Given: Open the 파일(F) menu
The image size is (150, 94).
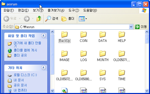Looking at the screenshot, I should tap(9, 10).
